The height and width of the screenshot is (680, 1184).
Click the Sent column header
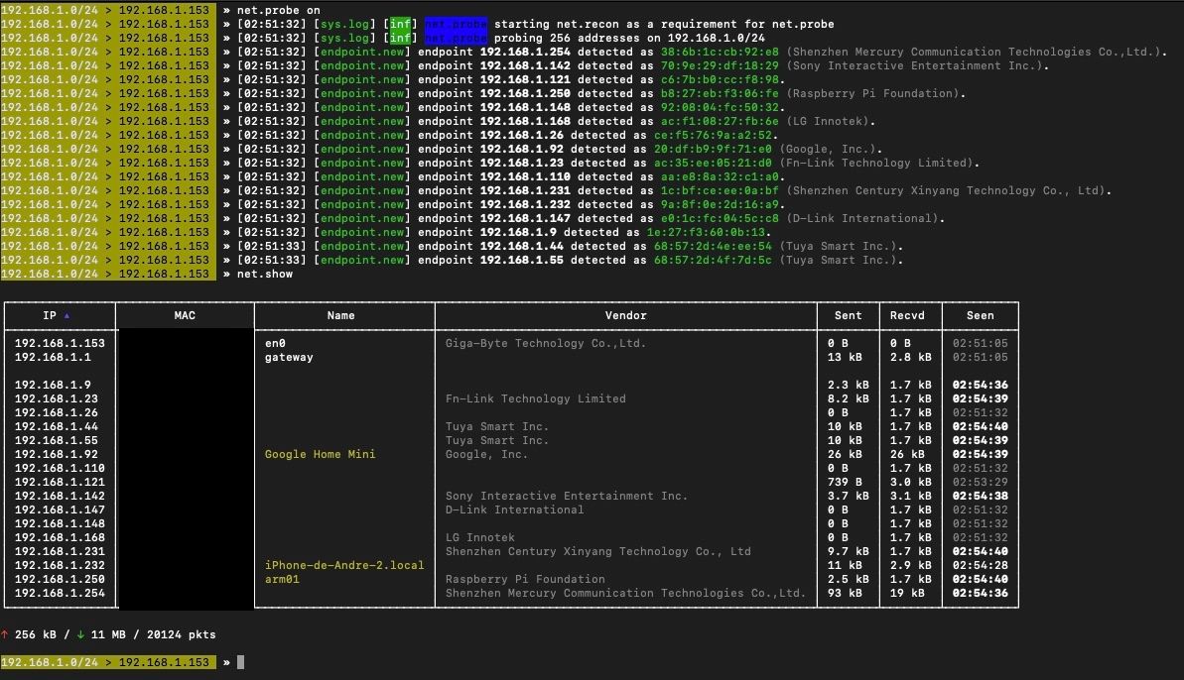pos(848,316)
